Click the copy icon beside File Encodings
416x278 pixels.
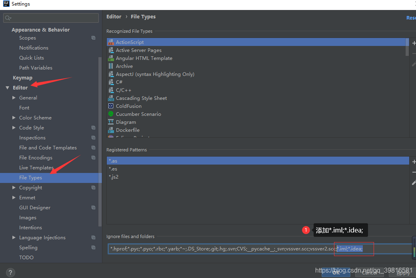[93, 157]
